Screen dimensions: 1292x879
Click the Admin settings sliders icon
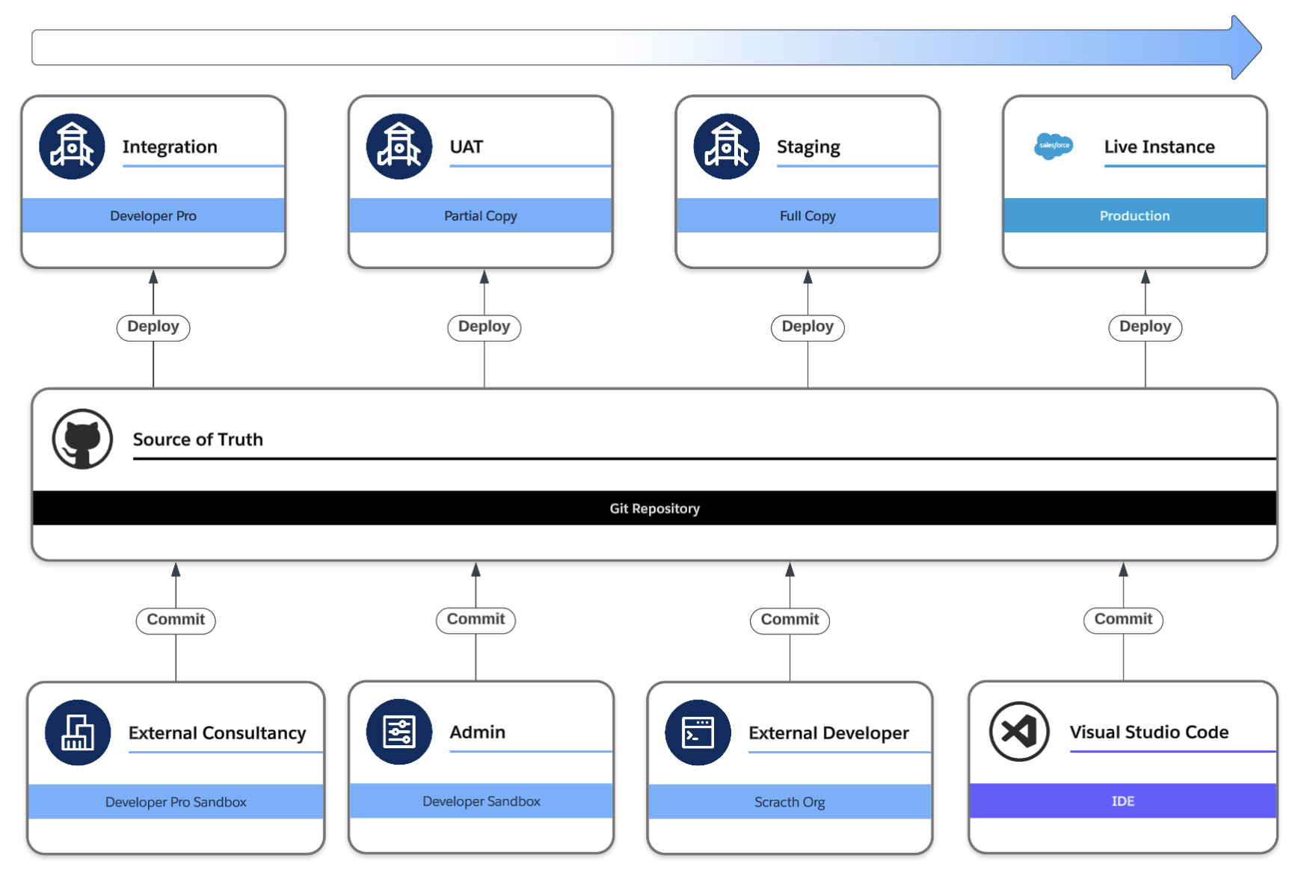click(x=399, y=732)
